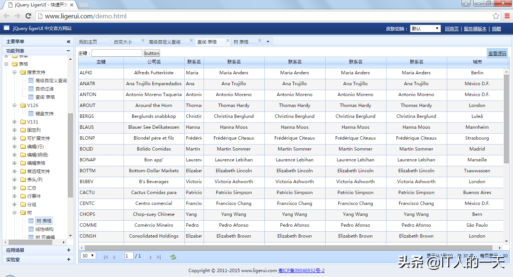Click the 城市 column header
Image resolution: width=513 pixels, height=277 pixels.
477,62
